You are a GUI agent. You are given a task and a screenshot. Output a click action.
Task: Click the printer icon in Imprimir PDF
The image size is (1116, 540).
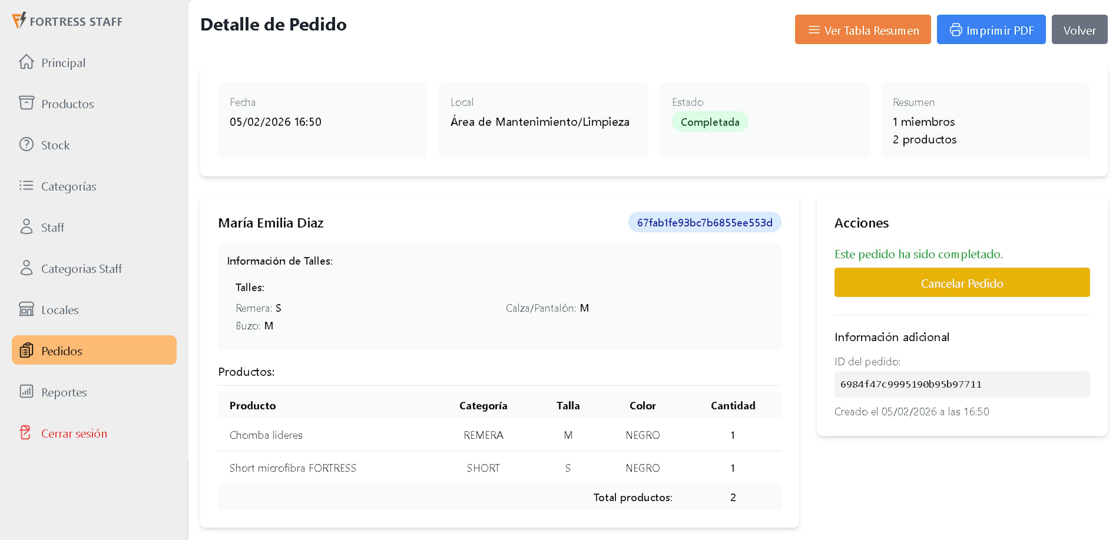click(956, 30)
